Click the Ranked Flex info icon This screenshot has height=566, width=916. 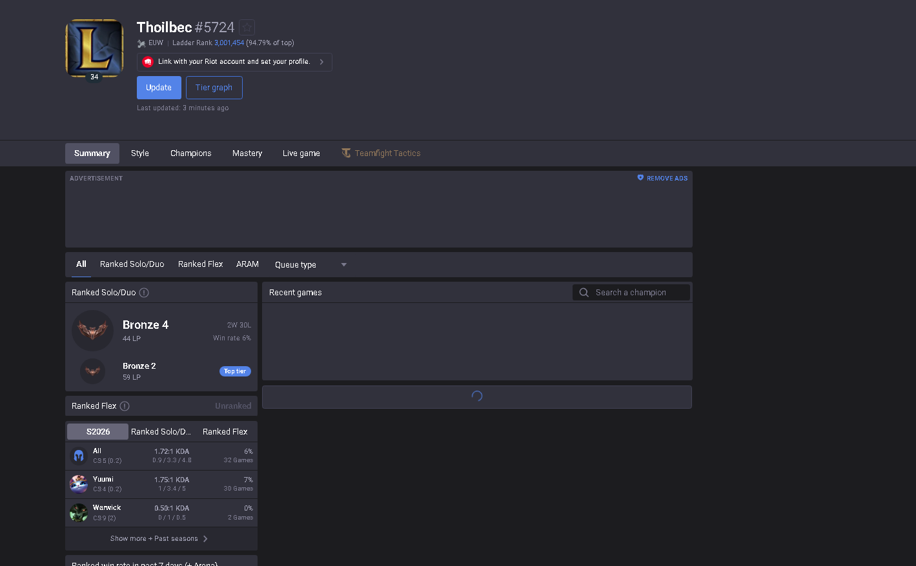(x=125, y=406)
